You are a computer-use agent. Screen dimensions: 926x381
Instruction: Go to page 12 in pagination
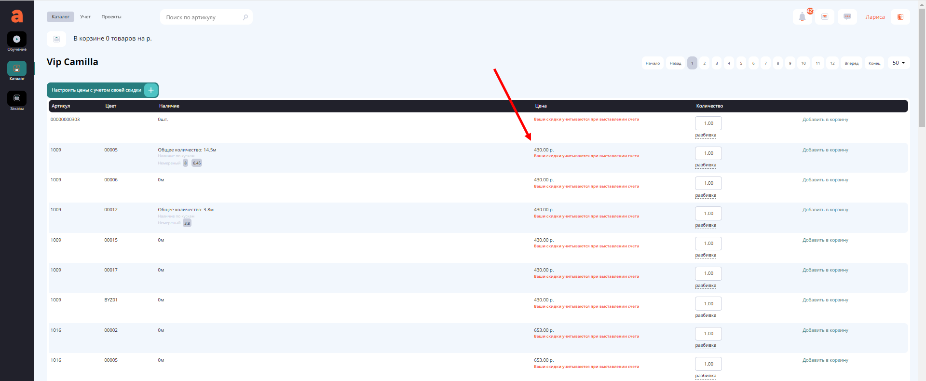pos(832,63)
